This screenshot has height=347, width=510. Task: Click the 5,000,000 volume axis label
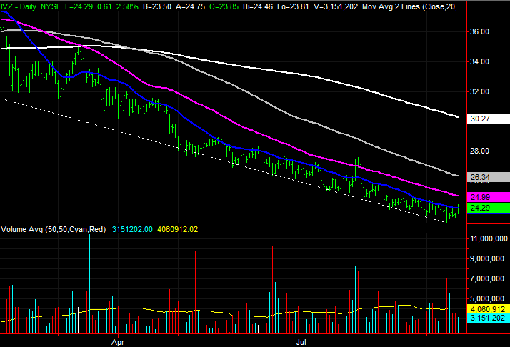pos(489,298)
